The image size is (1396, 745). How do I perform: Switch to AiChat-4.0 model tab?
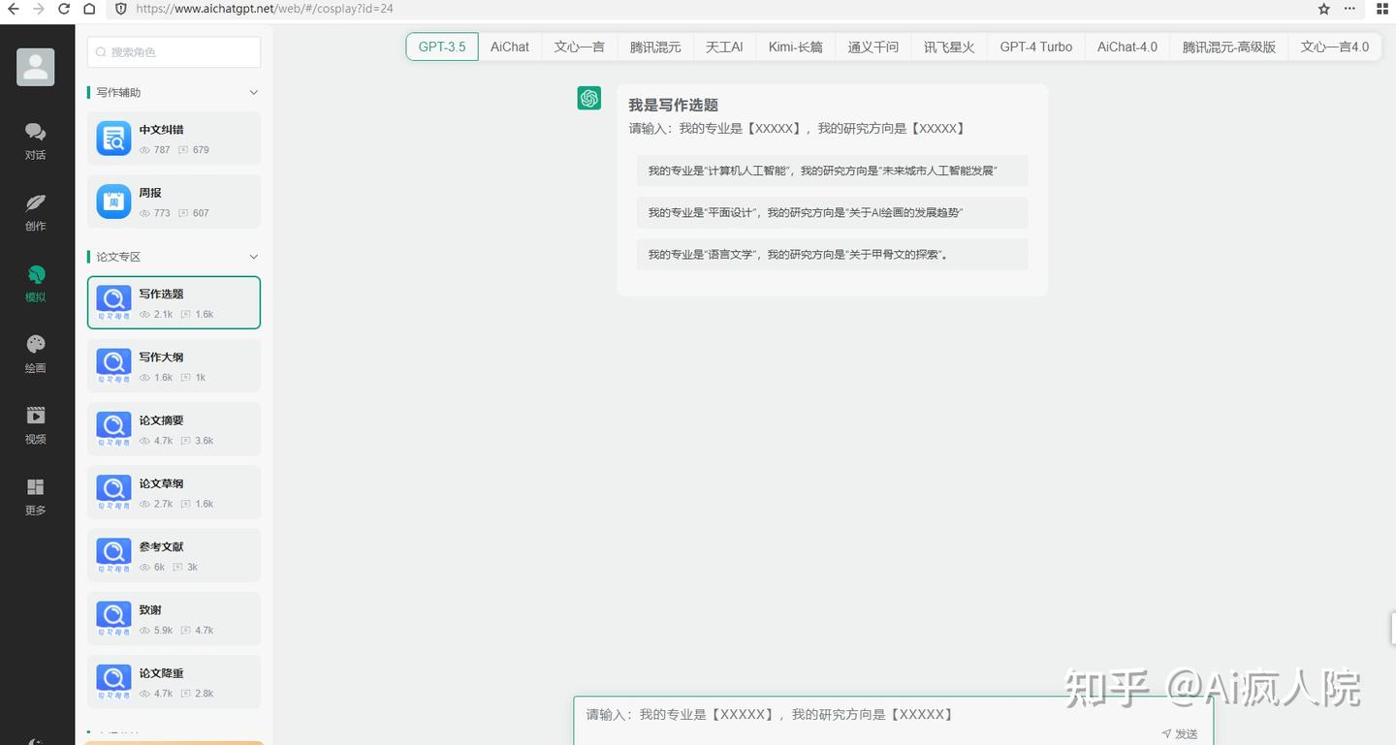click(1127, 47)
